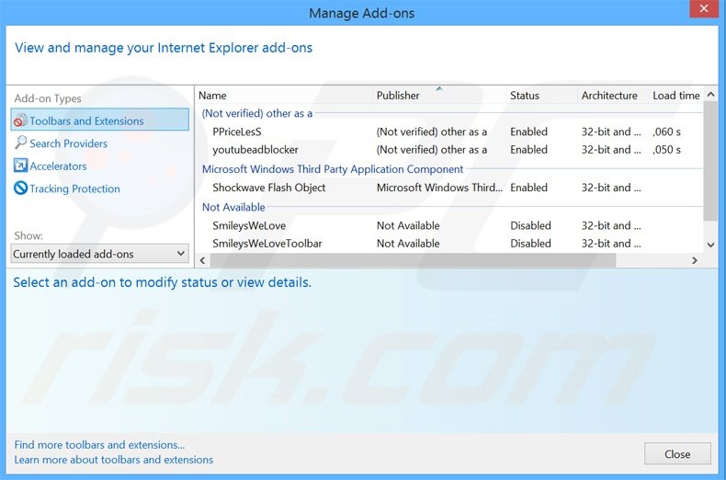Open Find more toolbars and extensions link
Viewport: 726px width, 480px height.
click(99, 445)
